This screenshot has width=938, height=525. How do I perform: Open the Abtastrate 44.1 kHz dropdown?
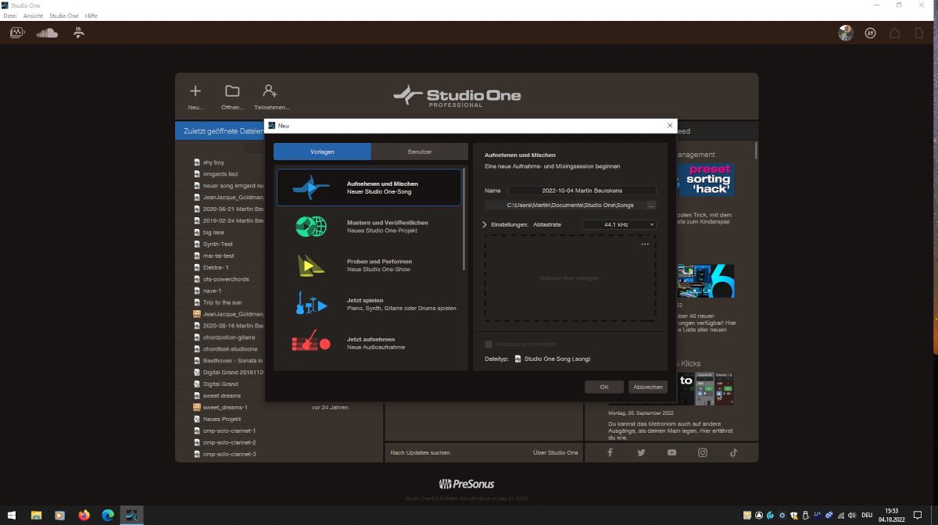(x=619, y=224)
